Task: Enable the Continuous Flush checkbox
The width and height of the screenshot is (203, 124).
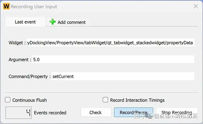Action: point(8,100)
